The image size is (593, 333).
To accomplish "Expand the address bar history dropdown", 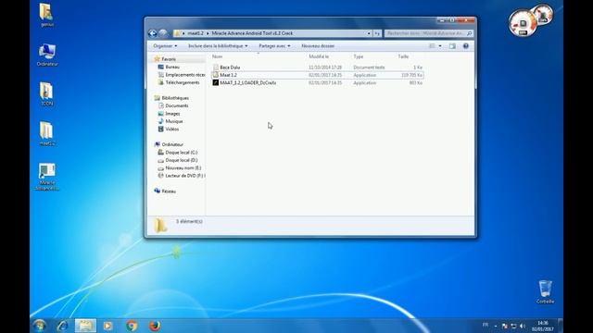I will pos(369,33).
